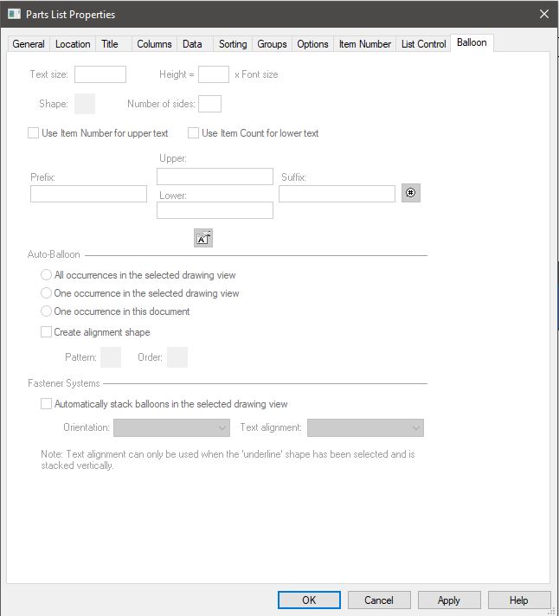Enable Use Item Number for upper text

point(34,133)
